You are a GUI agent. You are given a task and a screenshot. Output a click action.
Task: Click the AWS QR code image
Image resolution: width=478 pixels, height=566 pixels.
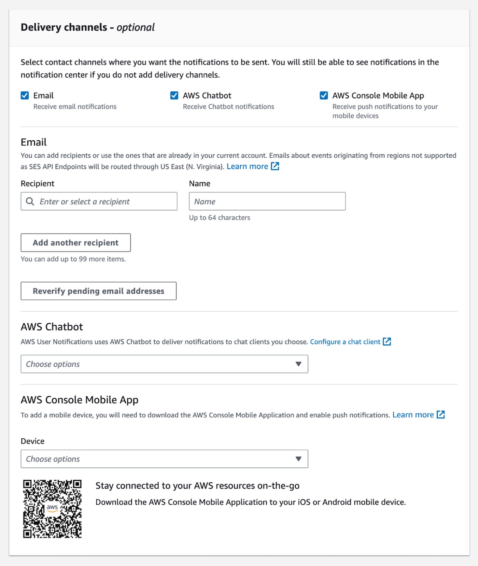pyautogui.click(x=52, y=509)
